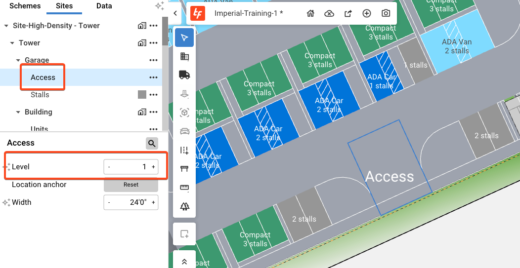This screenshot has width=520, height=268.
Task: Click the share export icon
Action: [348, 13]
